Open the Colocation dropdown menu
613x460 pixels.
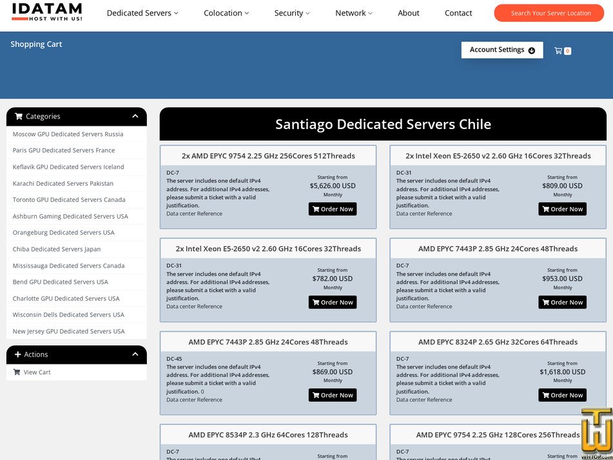point(227,13)
